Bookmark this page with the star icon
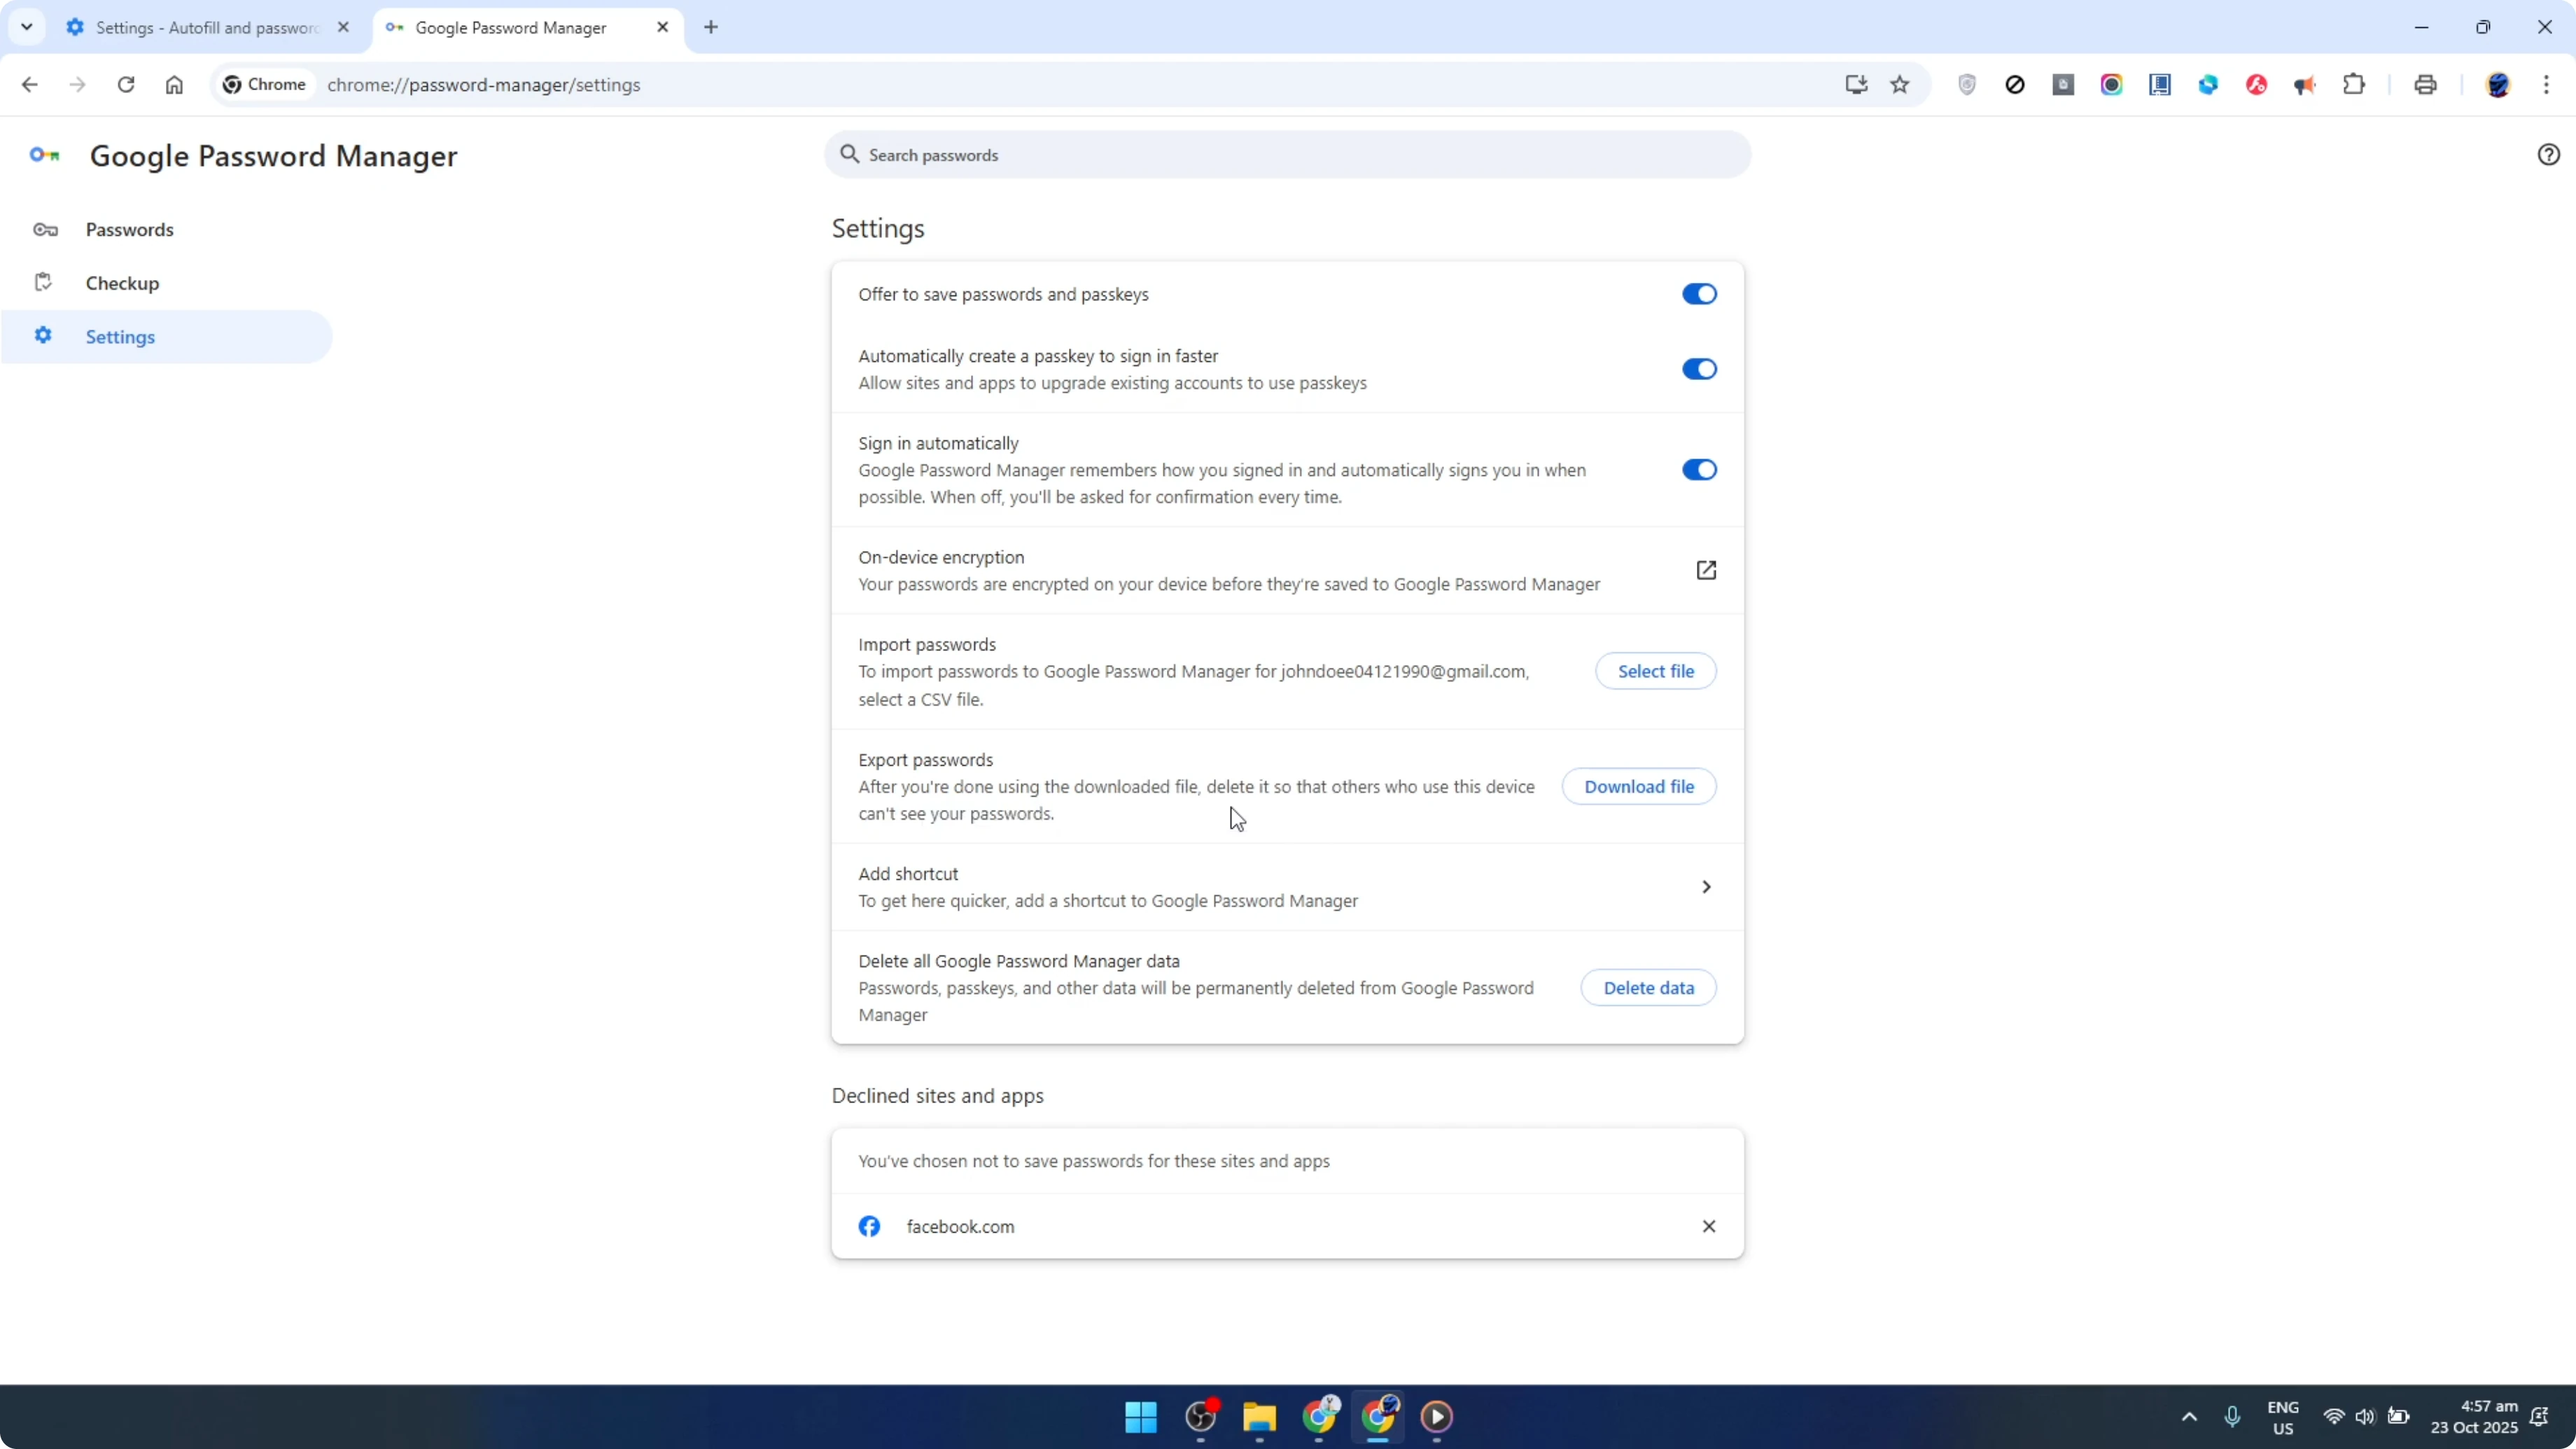The width and height of the screenshot is (2576, 1449). pyautogui.click(x=1899, y=84)
